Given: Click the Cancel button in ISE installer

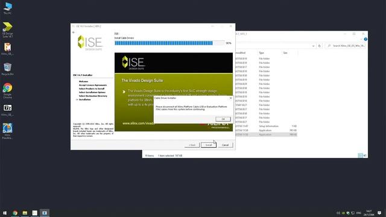Looking at the screenshot, I should (x=225, y=145).
